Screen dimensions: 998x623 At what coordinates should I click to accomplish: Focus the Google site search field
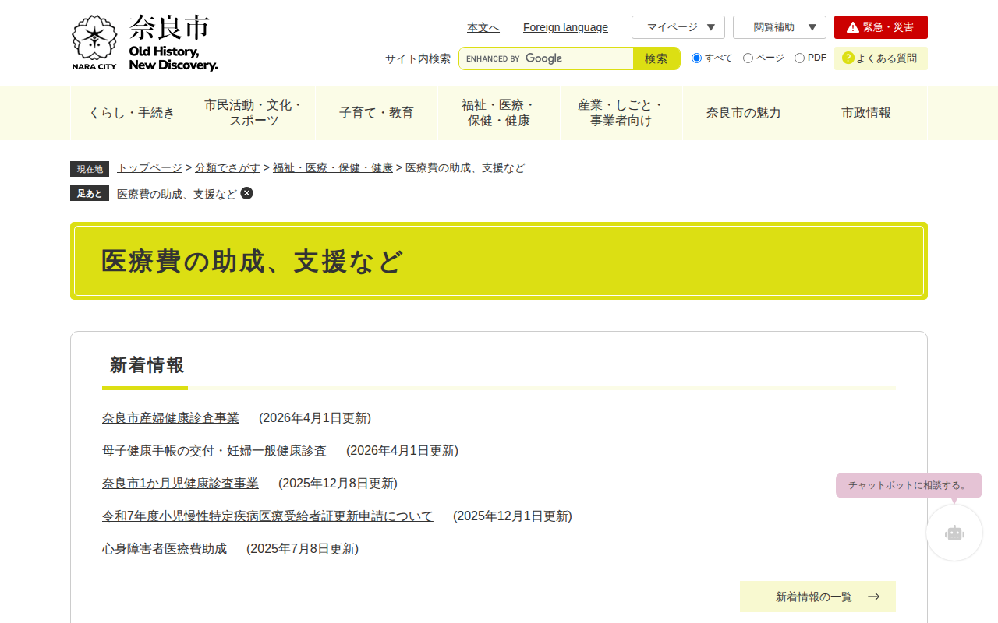click(x=546, y=58)
